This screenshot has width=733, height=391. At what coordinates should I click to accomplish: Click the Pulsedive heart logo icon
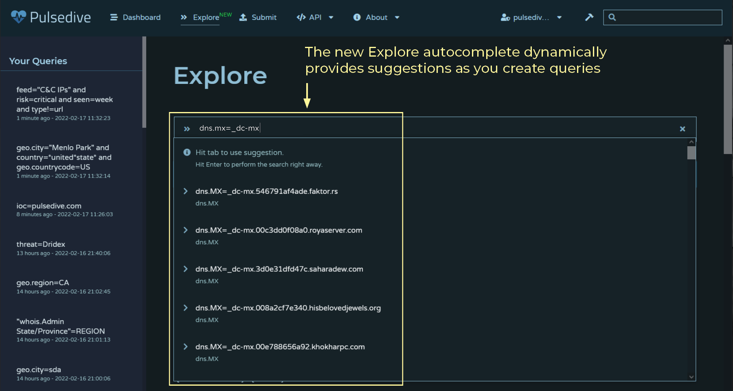tap(18, 17)
